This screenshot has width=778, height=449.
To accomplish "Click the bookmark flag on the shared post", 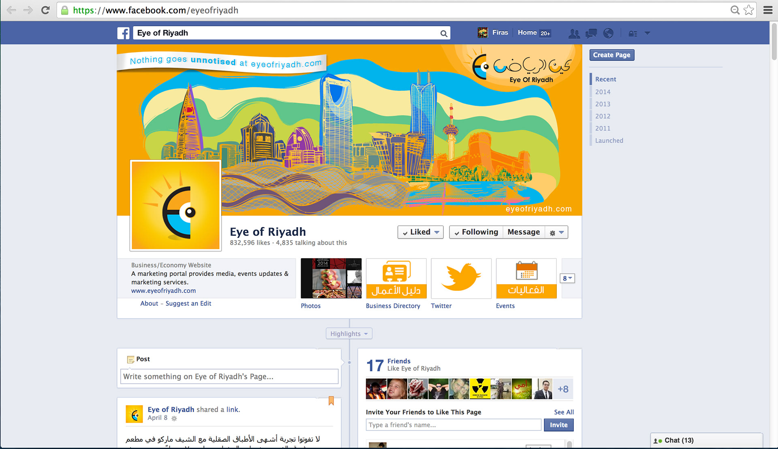I will 331,401.
